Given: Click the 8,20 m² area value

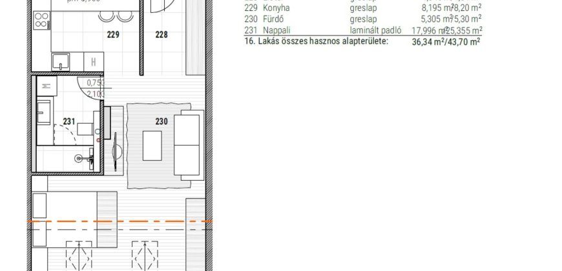Looking at the screenshot, I should click(468, 8).
